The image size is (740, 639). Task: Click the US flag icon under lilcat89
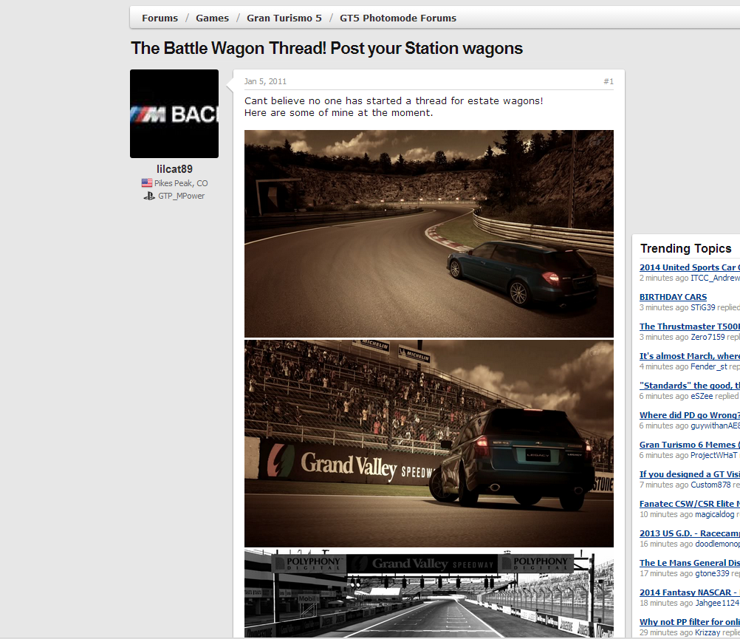[147, 183]
